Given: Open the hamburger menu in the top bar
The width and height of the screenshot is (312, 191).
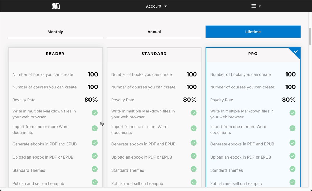Looking at the screenshot, I should [x=256, y=6].
